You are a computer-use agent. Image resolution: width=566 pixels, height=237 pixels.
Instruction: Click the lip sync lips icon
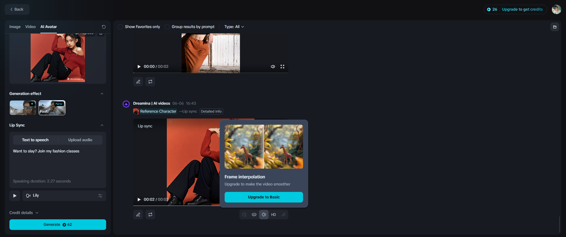coord(254,215)
